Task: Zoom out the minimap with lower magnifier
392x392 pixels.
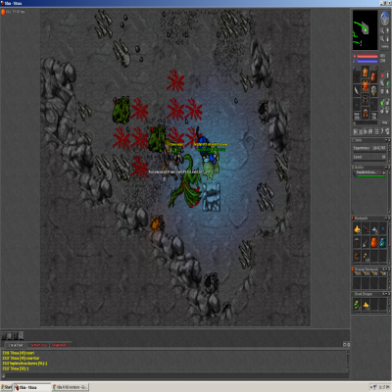Action: (382, 38)
